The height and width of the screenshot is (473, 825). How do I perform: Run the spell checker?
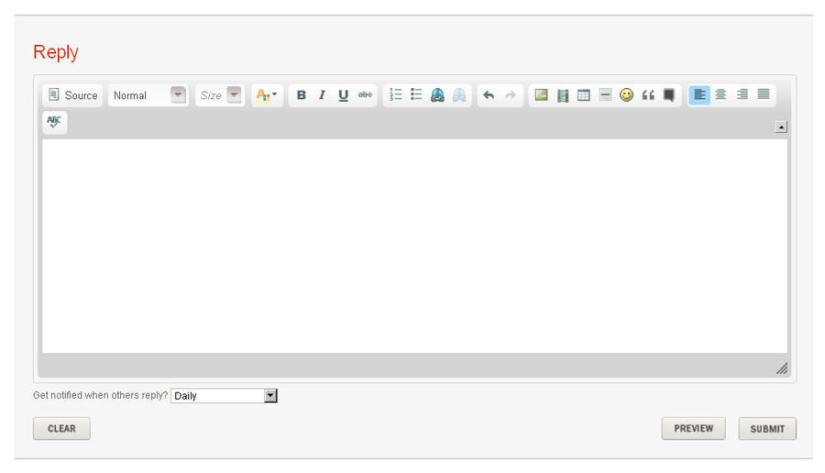(x=54, y=122)
